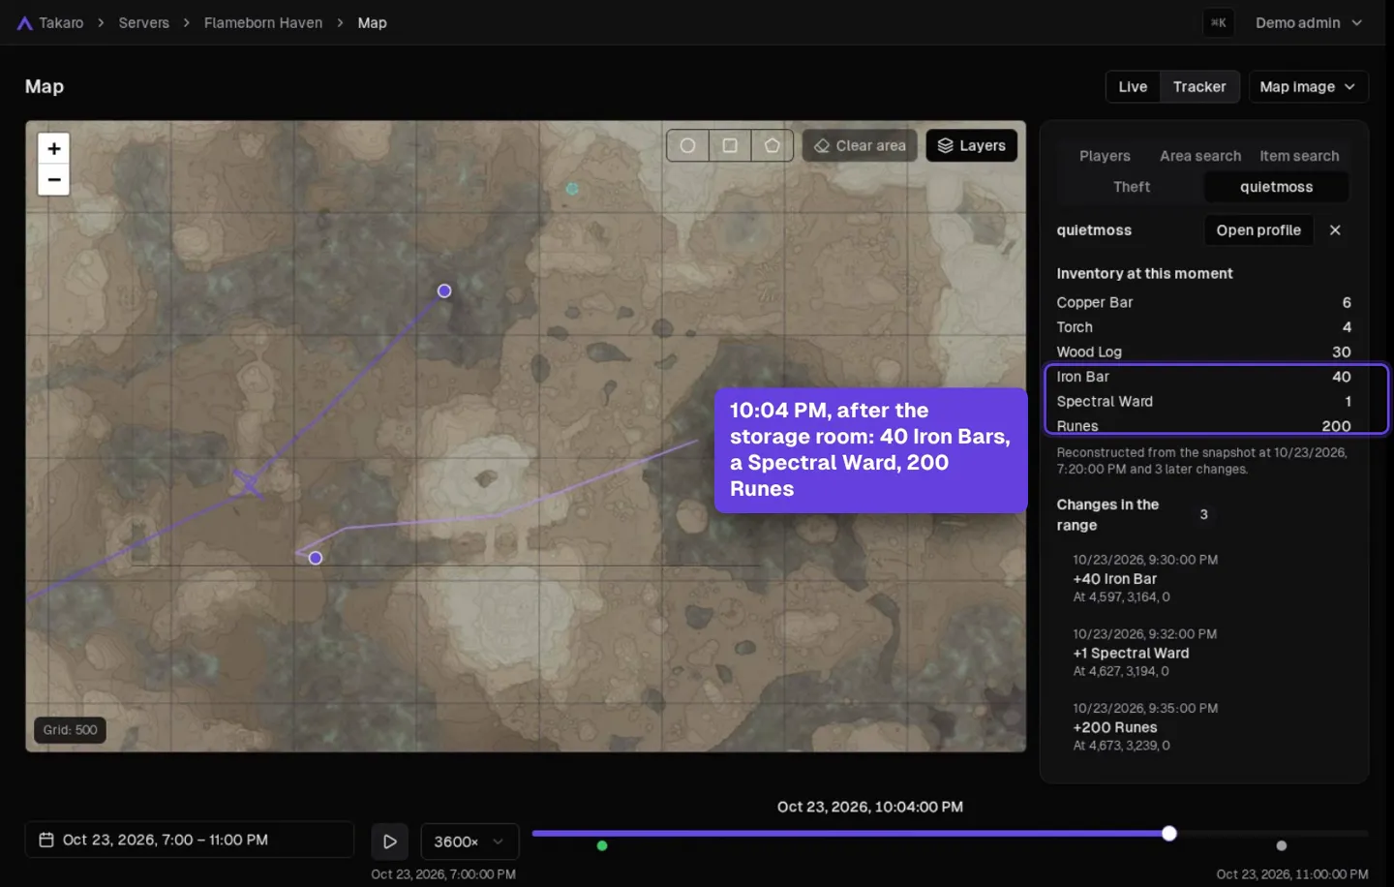Screen dimensions: 1394x887
Task: Open the Map image dropdown
Action: click(1308, 86)
